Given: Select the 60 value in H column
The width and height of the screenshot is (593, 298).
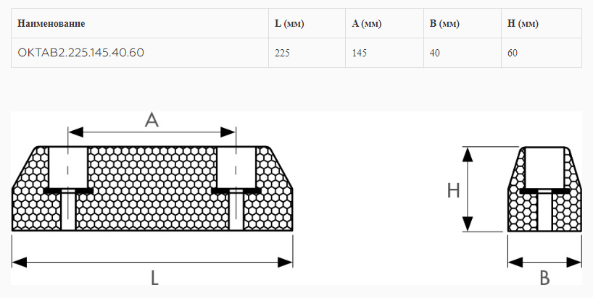Looking at the screenshot, I should pos(542,53).
